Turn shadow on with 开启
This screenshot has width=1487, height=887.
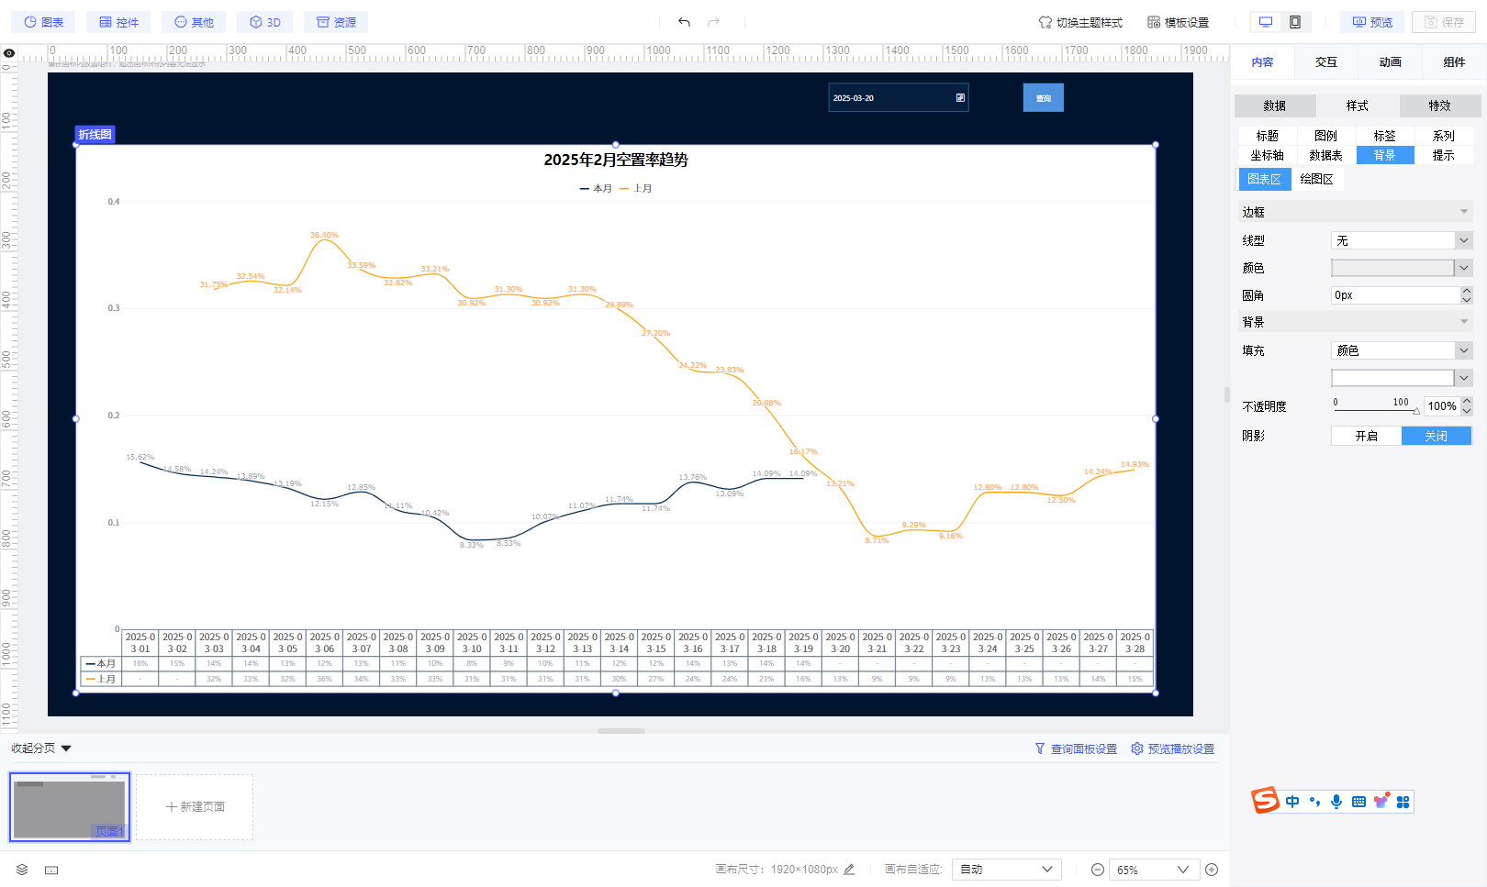click(1367, 436)
